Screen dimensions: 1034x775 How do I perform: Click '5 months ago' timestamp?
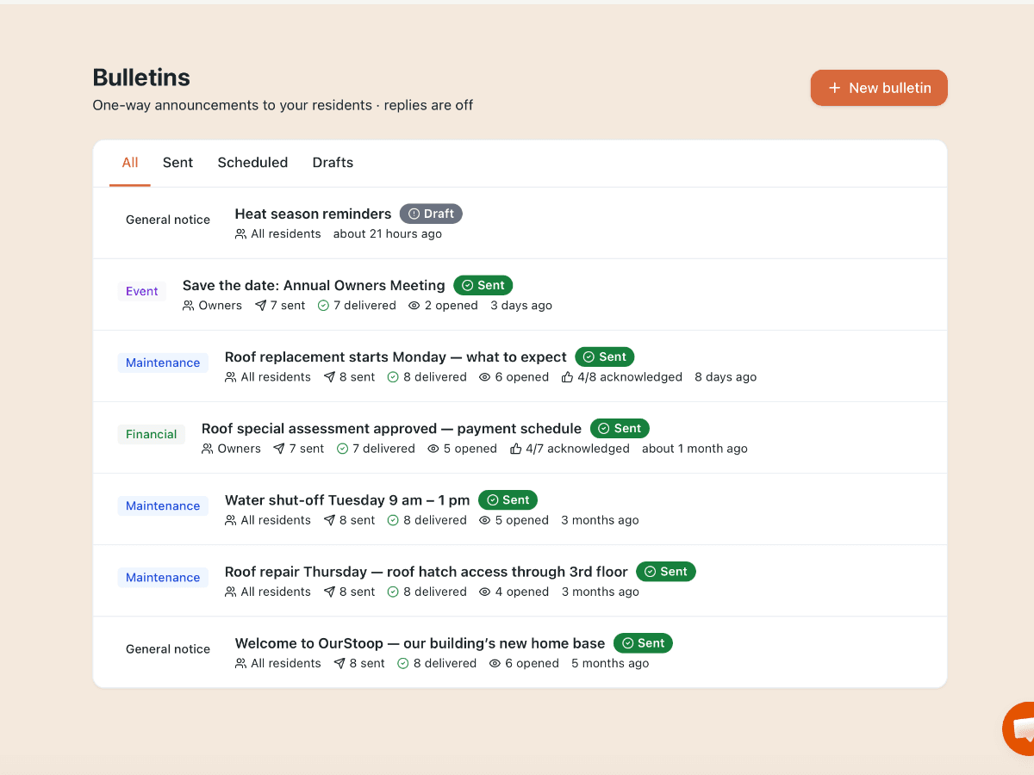pyautogui.click(x=610, y=663)
